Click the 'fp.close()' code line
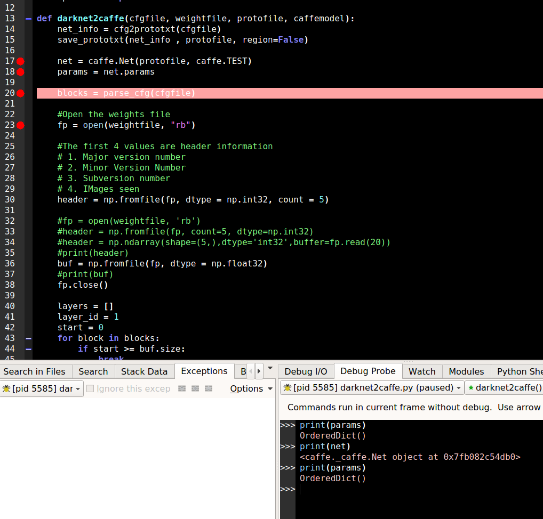 point(83,285)
